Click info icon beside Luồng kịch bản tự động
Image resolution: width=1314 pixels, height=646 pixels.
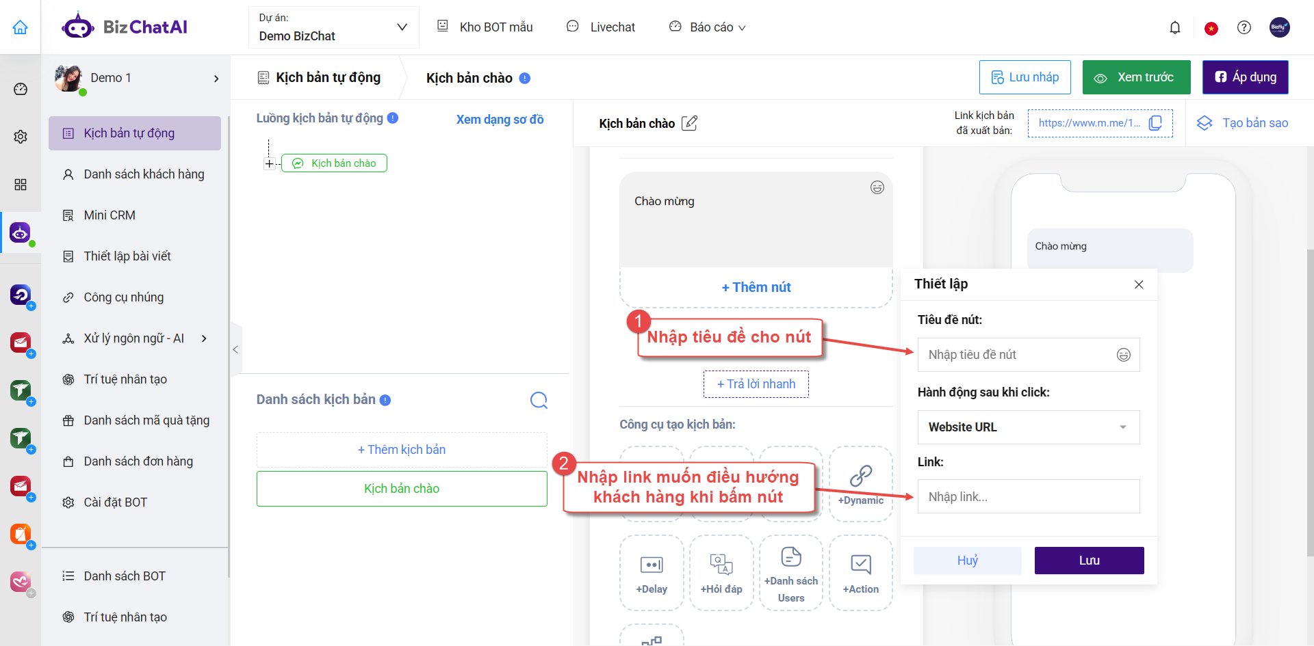(x=393, y=118)
